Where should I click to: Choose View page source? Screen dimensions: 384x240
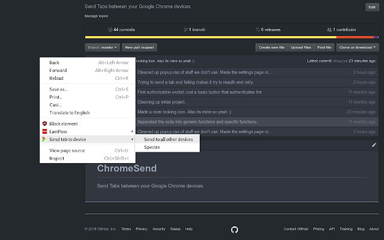point(88,151)
